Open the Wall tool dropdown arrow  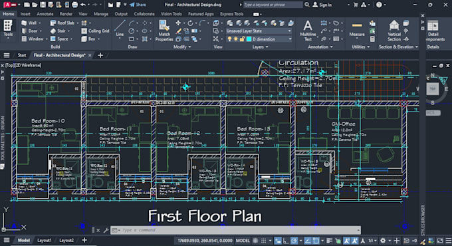(40, 23)
